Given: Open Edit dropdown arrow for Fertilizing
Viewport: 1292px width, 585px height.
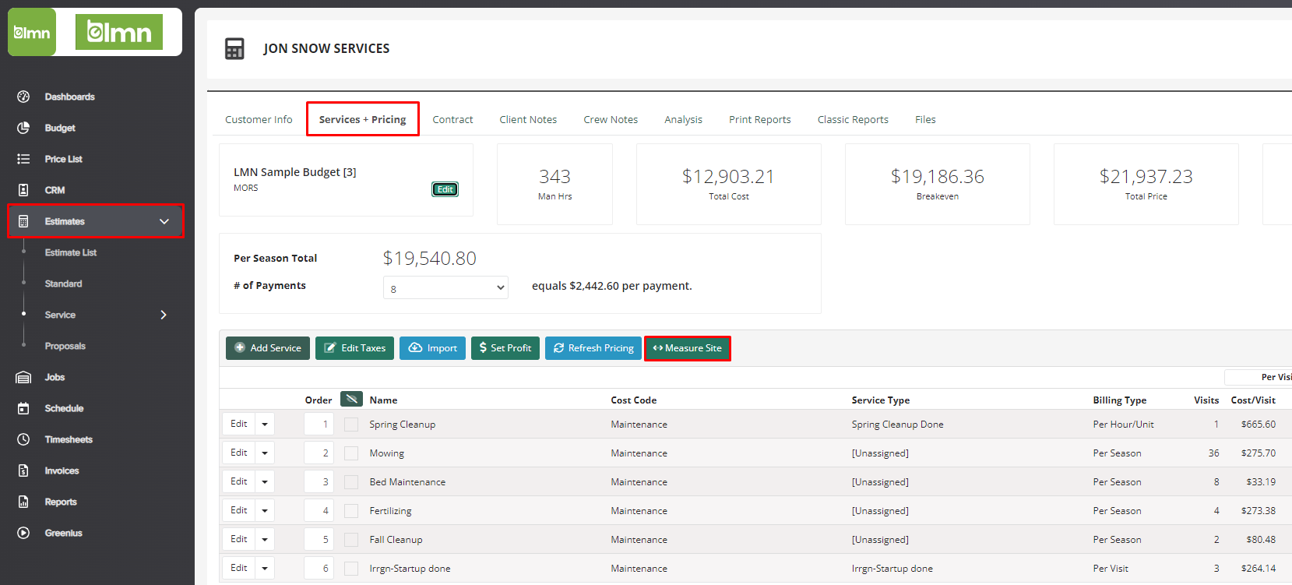Looking at the screenshot, I should click(265, 511).
